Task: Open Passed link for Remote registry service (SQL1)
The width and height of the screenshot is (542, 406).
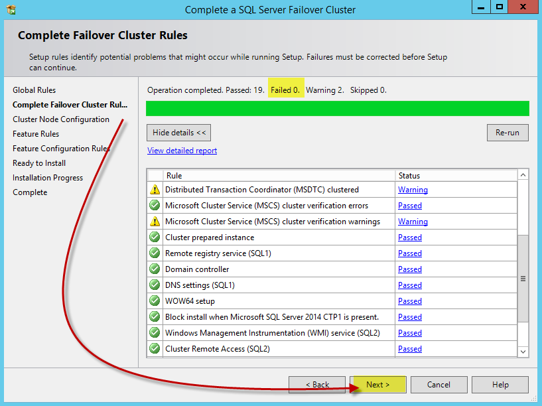Action: [409, 253]
